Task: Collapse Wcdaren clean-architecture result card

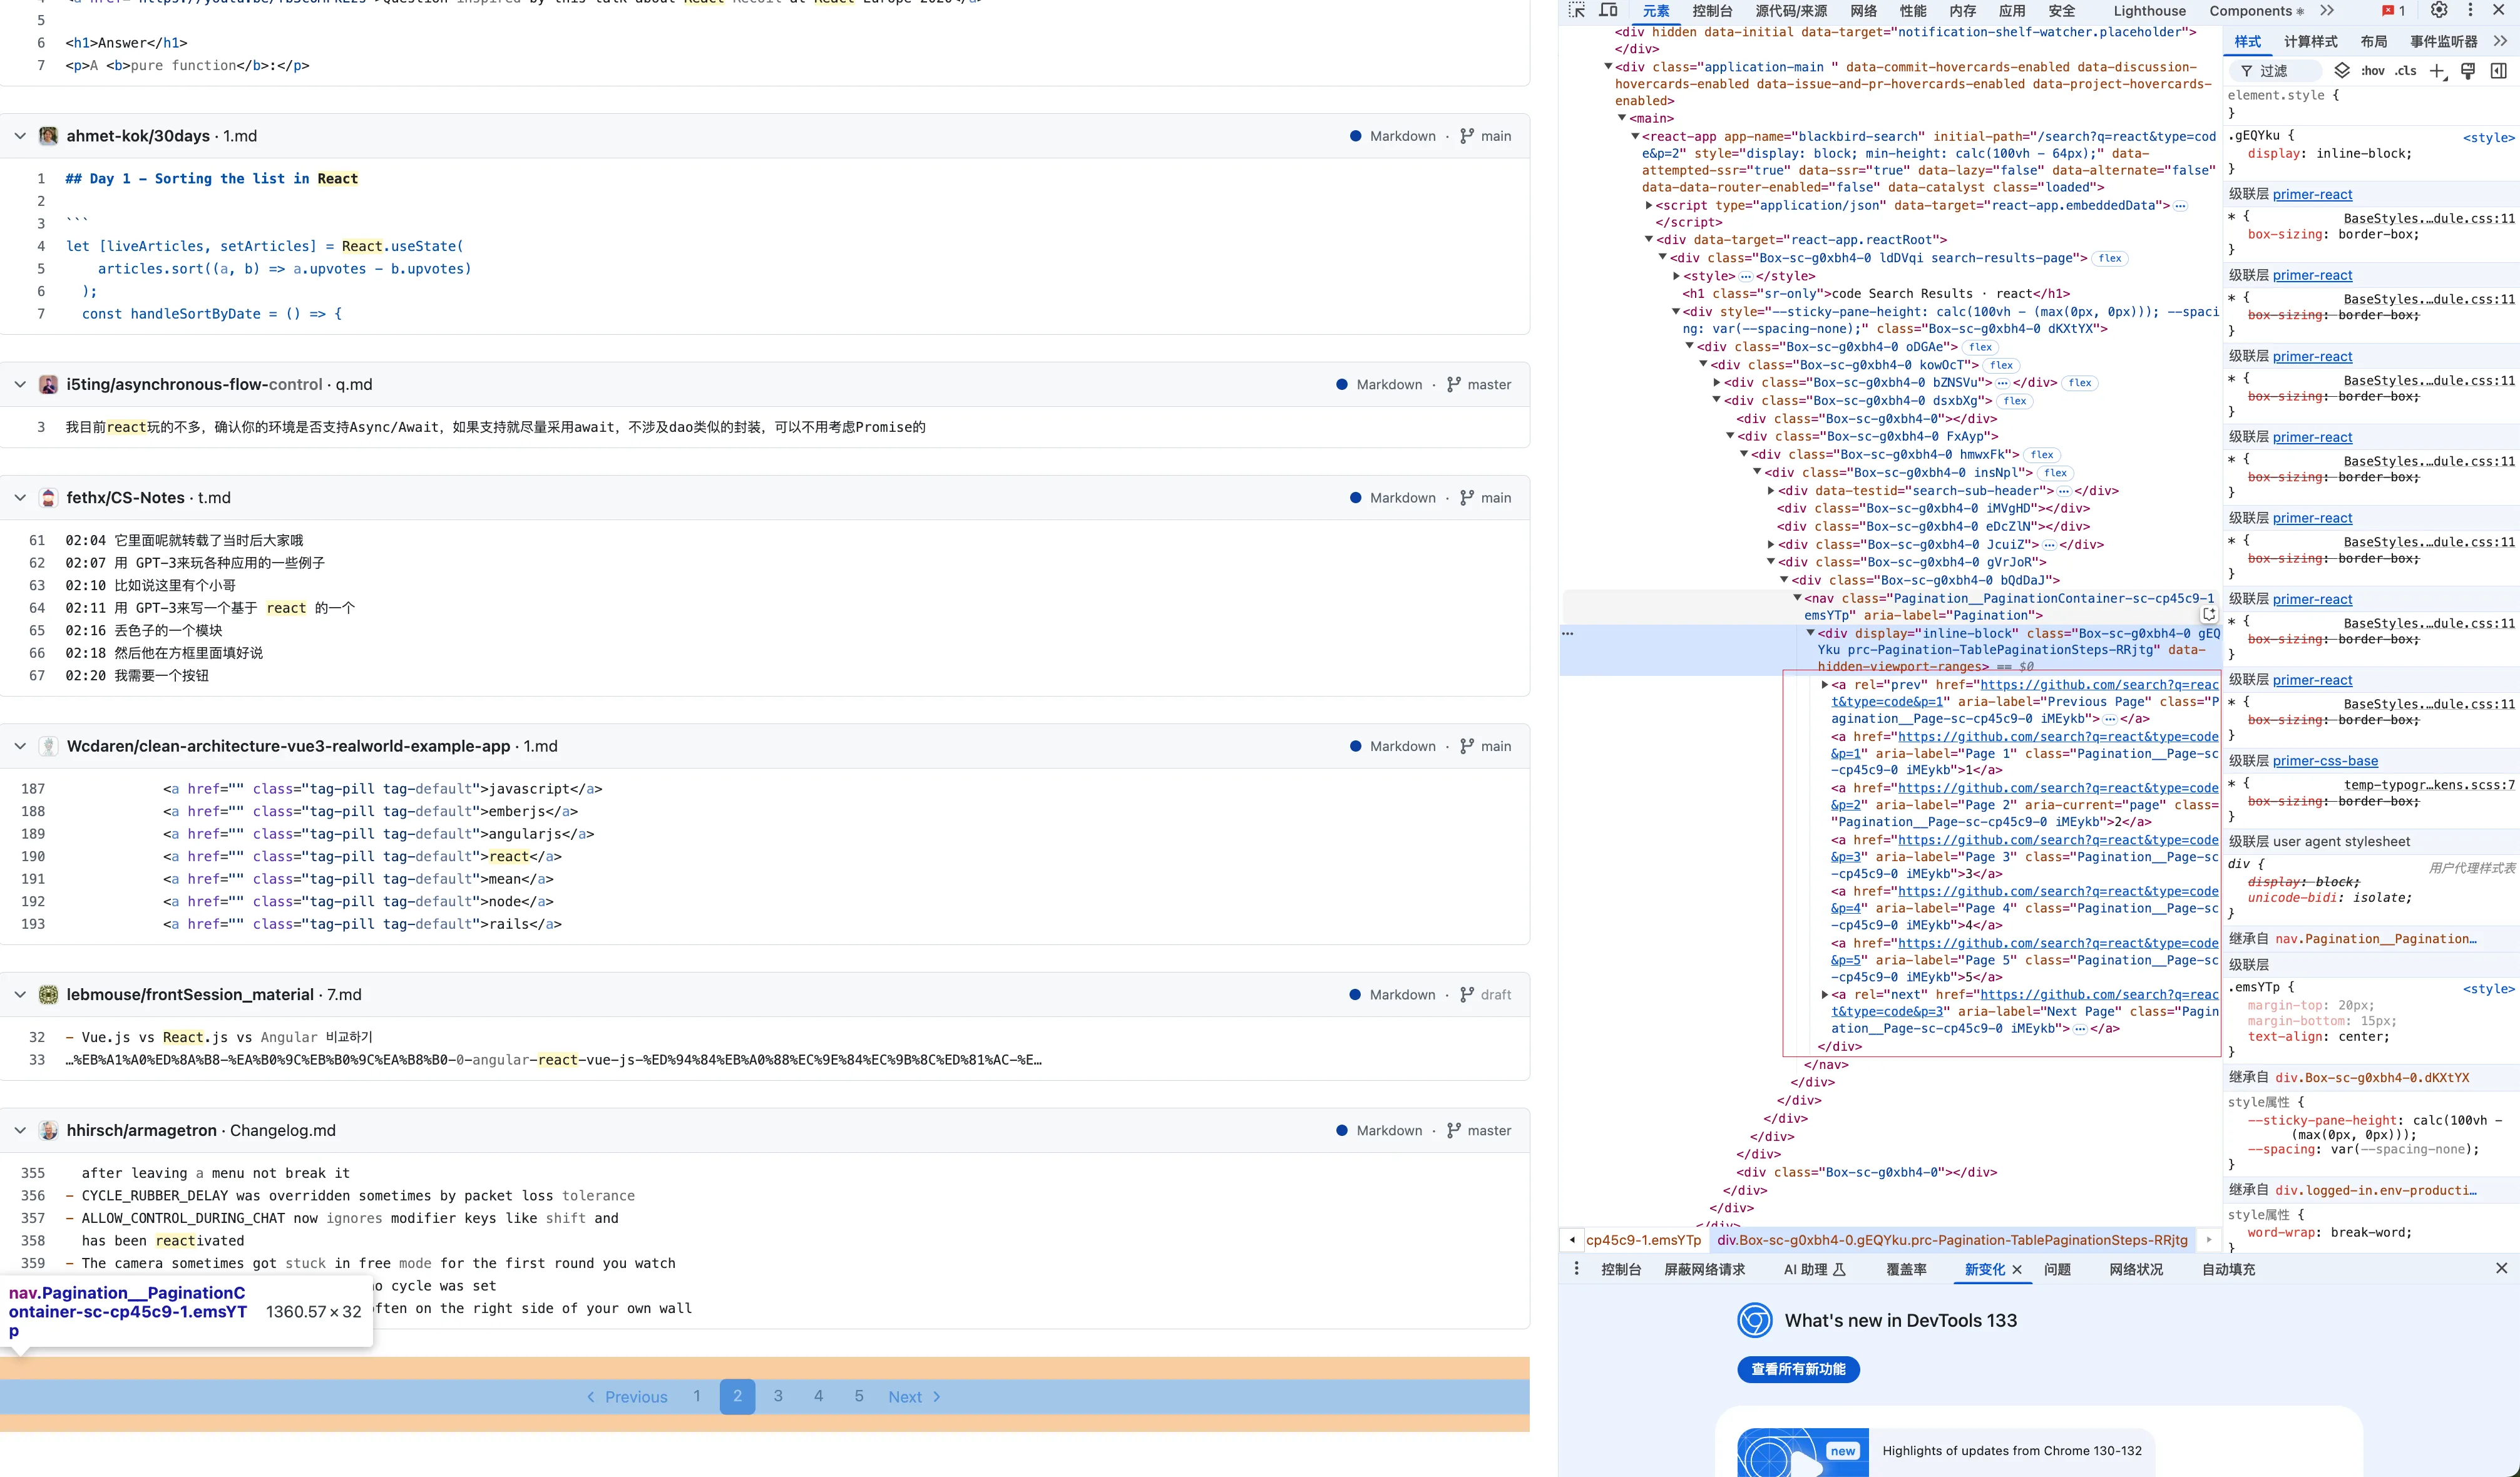Action: coord(20,746)
